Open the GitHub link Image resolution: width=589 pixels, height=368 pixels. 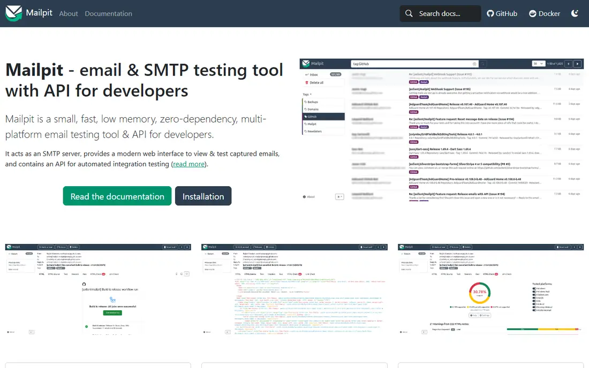tap(502, 13)
